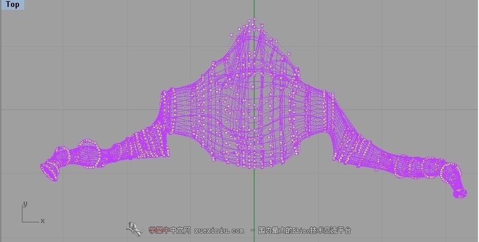This screenshot has height=242, width=479.
Task: Pick the rounded tip at far right arm end
Action: pyautogui.click(x=459, y=193)
